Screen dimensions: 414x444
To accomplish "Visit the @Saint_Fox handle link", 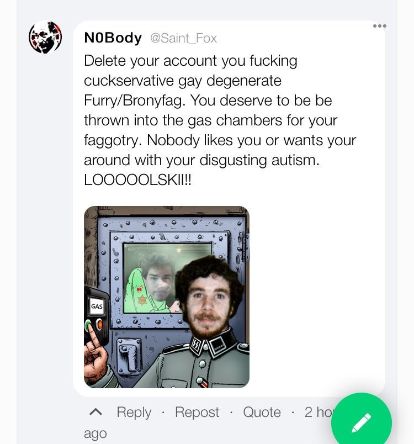I will click(x=183, y=38).
